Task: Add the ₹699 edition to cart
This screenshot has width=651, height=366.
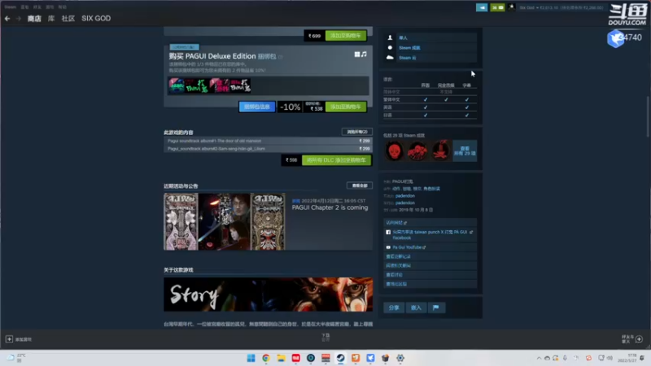Action: point(346,36)
